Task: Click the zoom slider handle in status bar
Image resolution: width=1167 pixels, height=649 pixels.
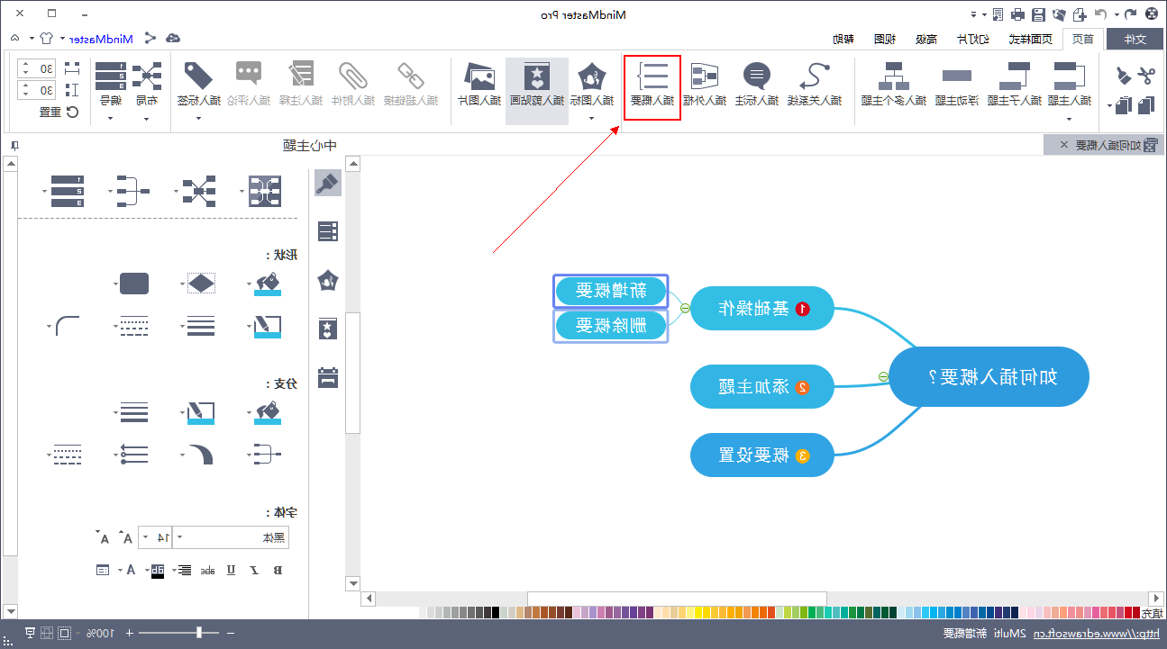Action: coord(199,633)
